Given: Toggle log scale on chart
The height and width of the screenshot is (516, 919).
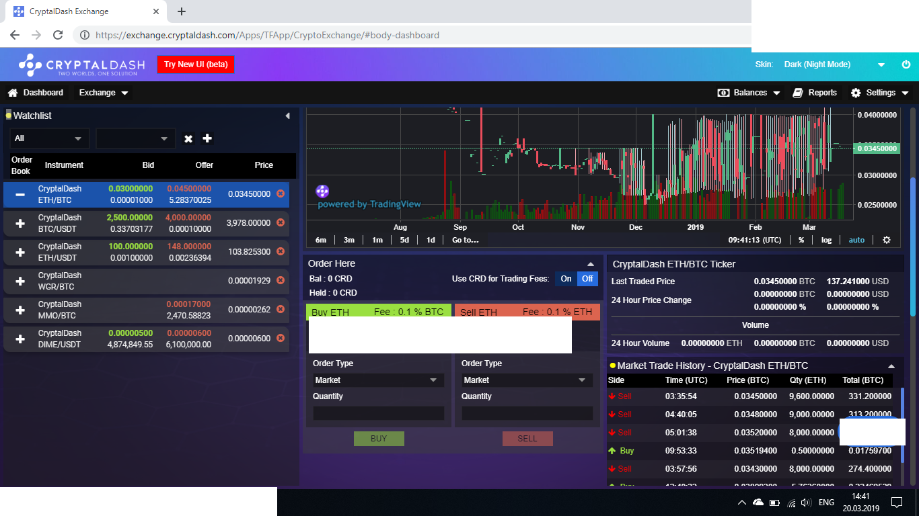Looking at the screenshot, I should [826, 240].
